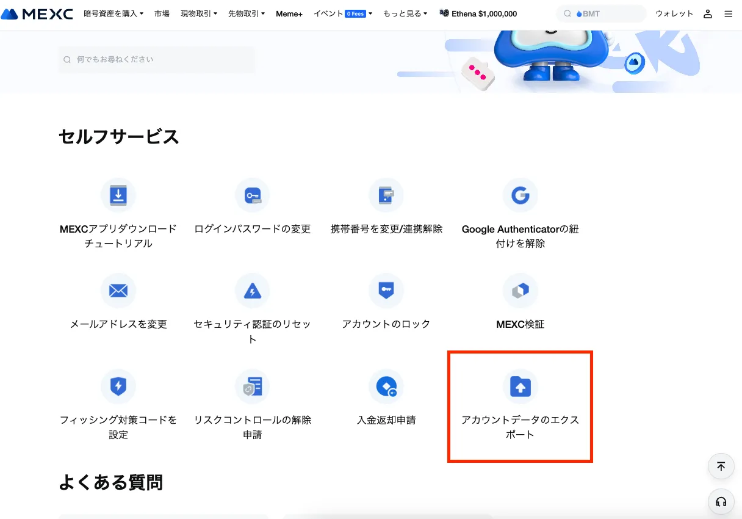Expand the もっと見る dropdown menu
742x519 pixels.
pos(405,13)
